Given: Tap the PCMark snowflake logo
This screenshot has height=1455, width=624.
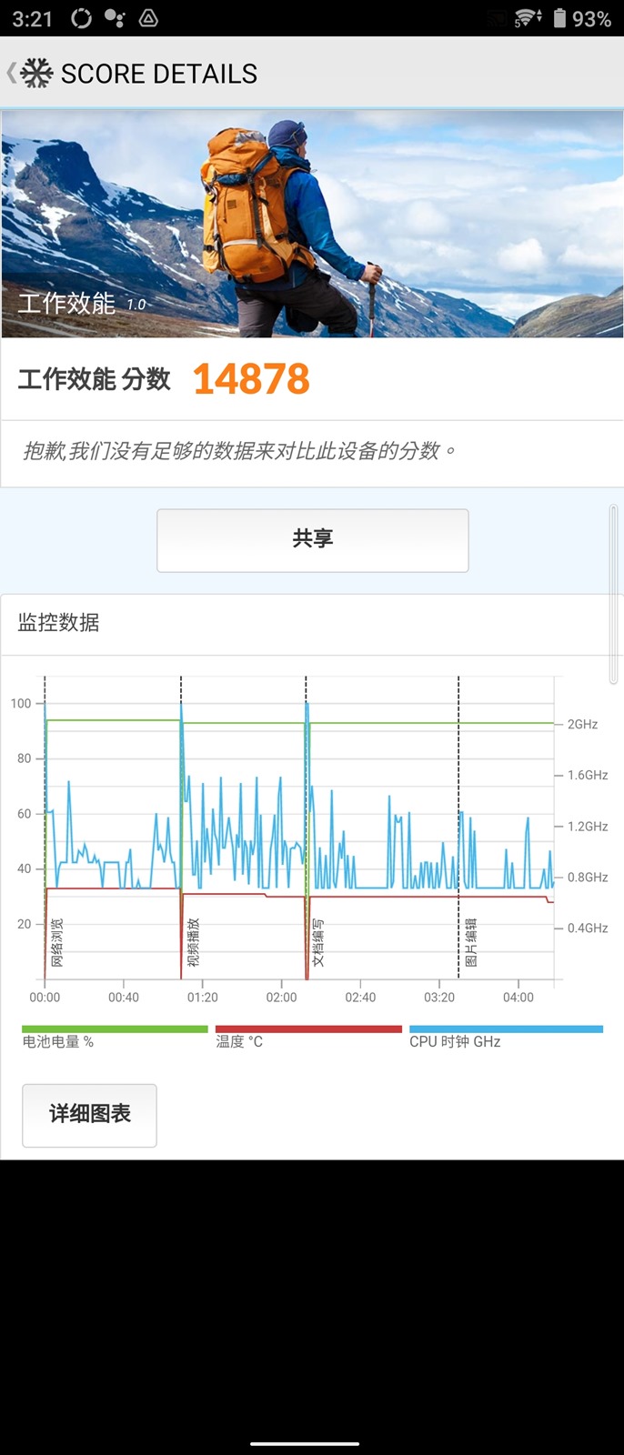Looking at the screenshot, I should pyautogui.click(x=36, y=74).
